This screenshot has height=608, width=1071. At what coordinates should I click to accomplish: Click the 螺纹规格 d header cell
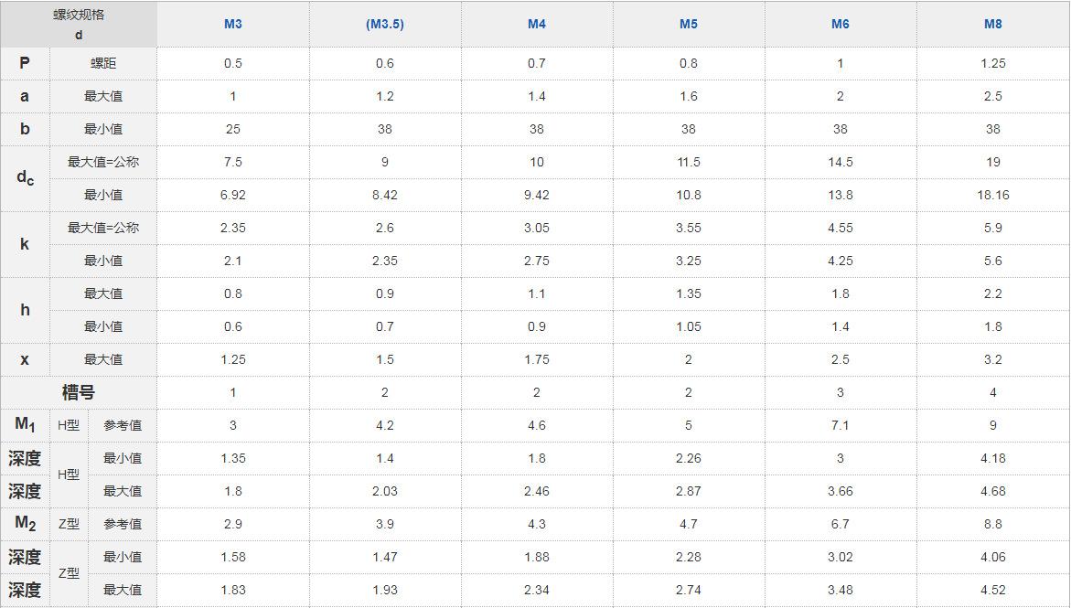pyautogui.click(x=79, y=25)
